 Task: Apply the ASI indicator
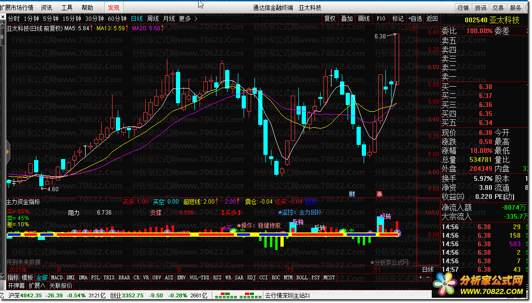pyautogui.click(x=169, y=277)
